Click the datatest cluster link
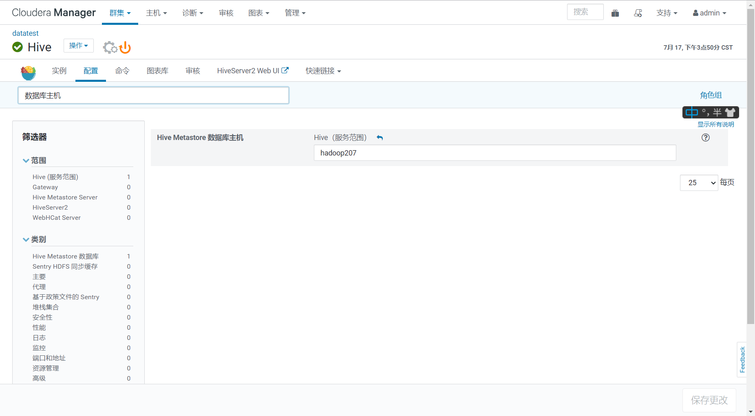 (x=25, y=33)
